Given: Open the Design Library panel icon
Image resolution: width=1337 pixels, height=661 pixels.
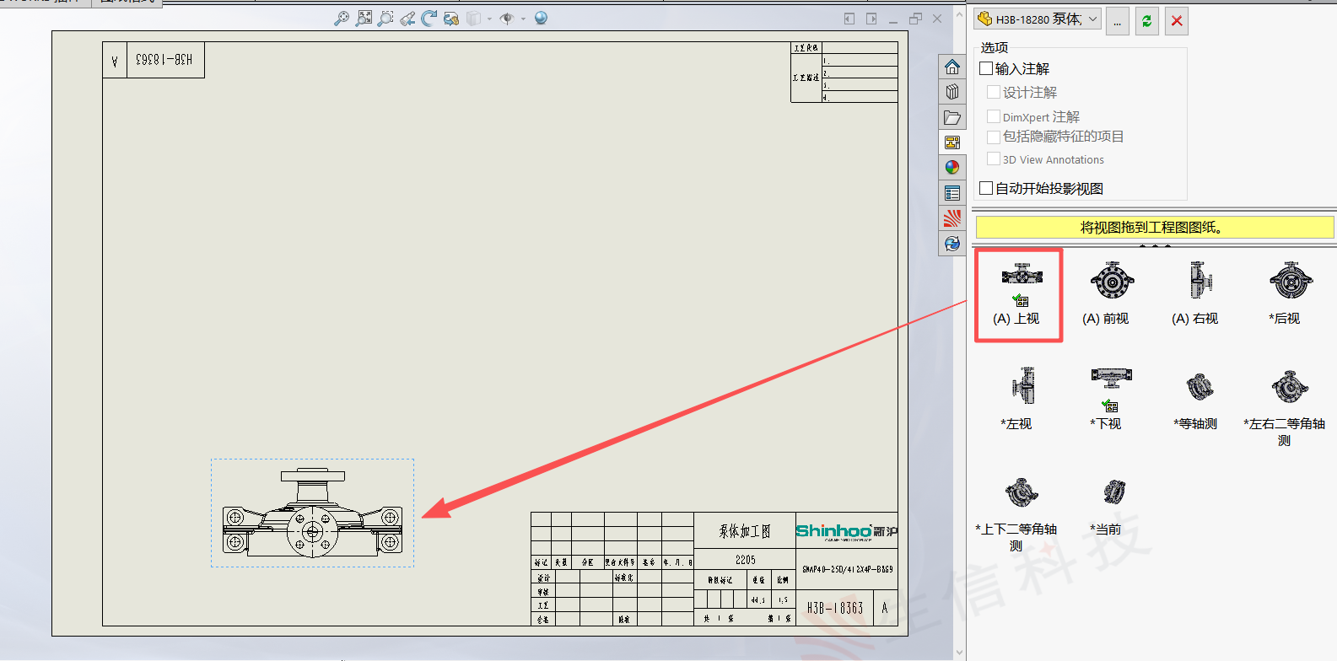Looking at the screenshot, I should tap(952, 92).
